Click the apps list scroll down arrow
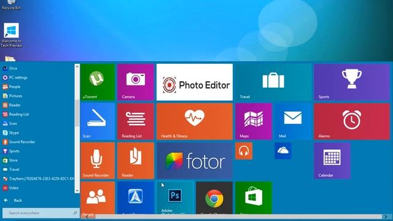 (x=77, y=190)
